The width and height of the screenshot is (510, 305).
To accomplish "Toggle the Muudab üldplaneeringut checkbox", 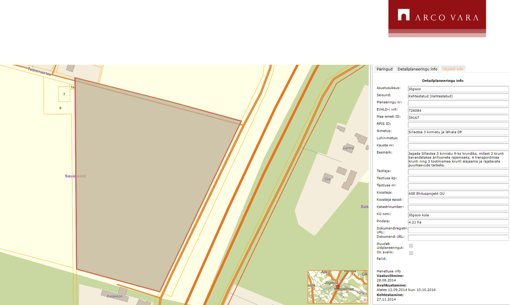I will pyautogui.click(x=411, y=246).
